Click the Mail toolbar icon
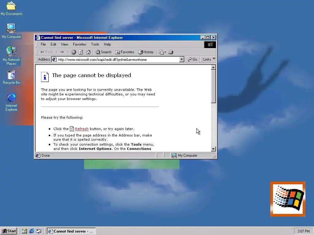The image size is (314, 235). tap(162, 52)
